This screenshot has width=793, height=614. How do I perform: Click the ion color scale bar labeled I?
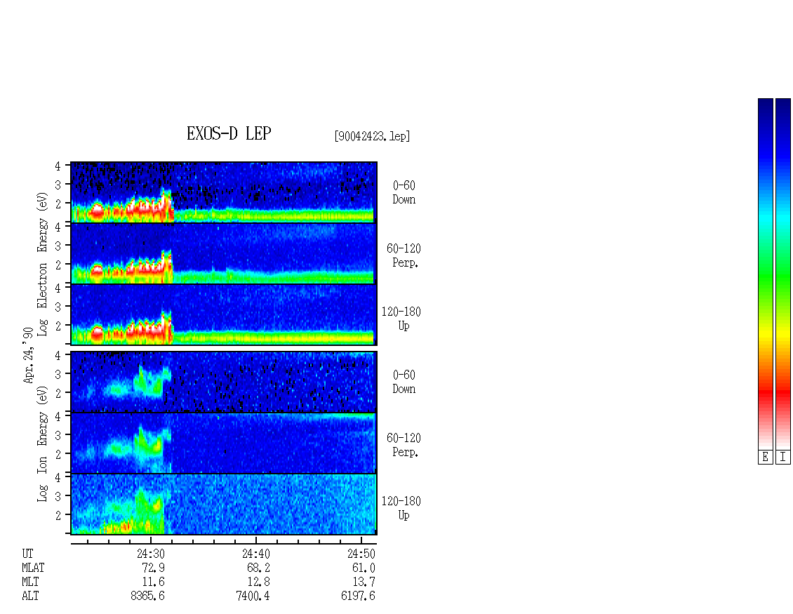(x=783, y=274)
